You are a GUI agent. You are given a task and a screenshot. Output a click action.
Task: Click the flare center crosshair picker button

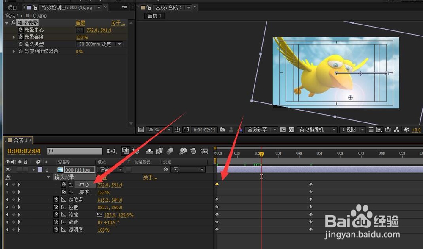[x=80, y=30]
